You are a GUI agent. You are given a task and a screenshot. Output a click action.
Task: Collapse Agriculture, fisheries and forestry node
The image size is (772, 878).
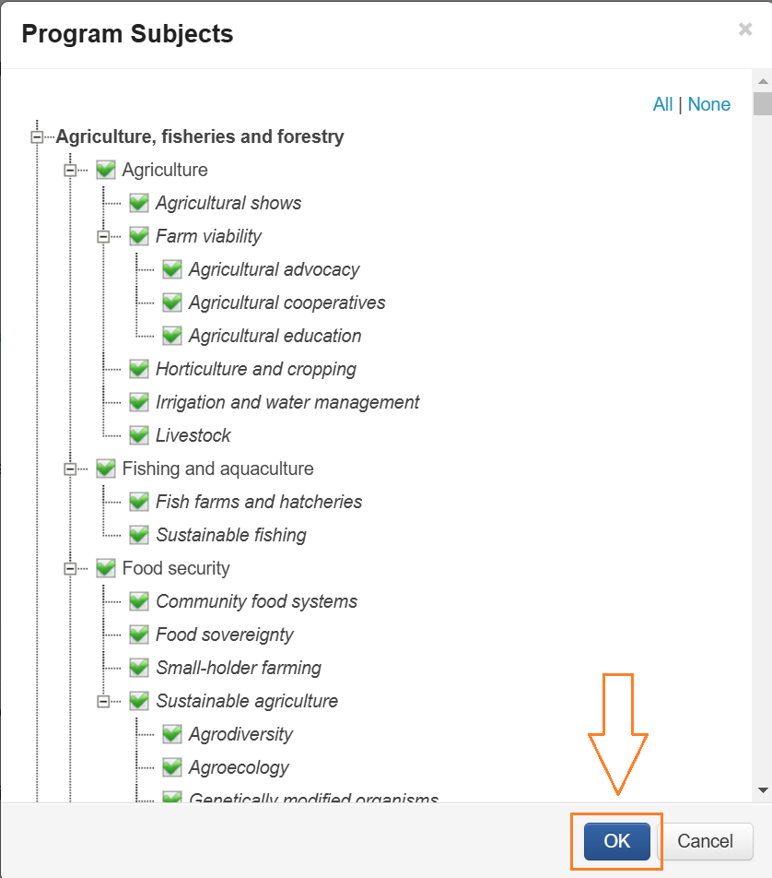coord(37,137)
